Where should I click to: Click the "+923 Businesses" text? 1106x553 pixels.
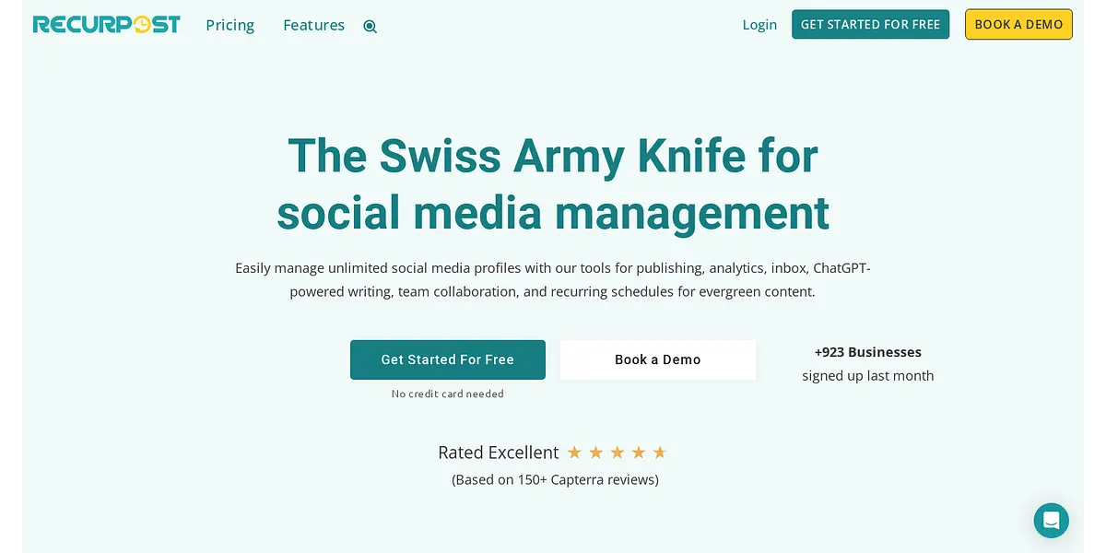click(x=867, y=352)
